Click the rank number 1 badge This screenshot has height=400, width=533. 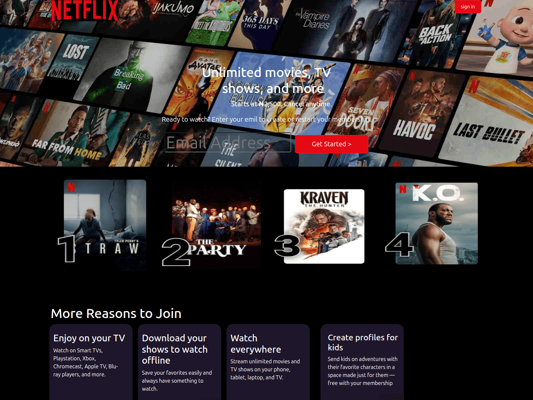pos(67,249)
